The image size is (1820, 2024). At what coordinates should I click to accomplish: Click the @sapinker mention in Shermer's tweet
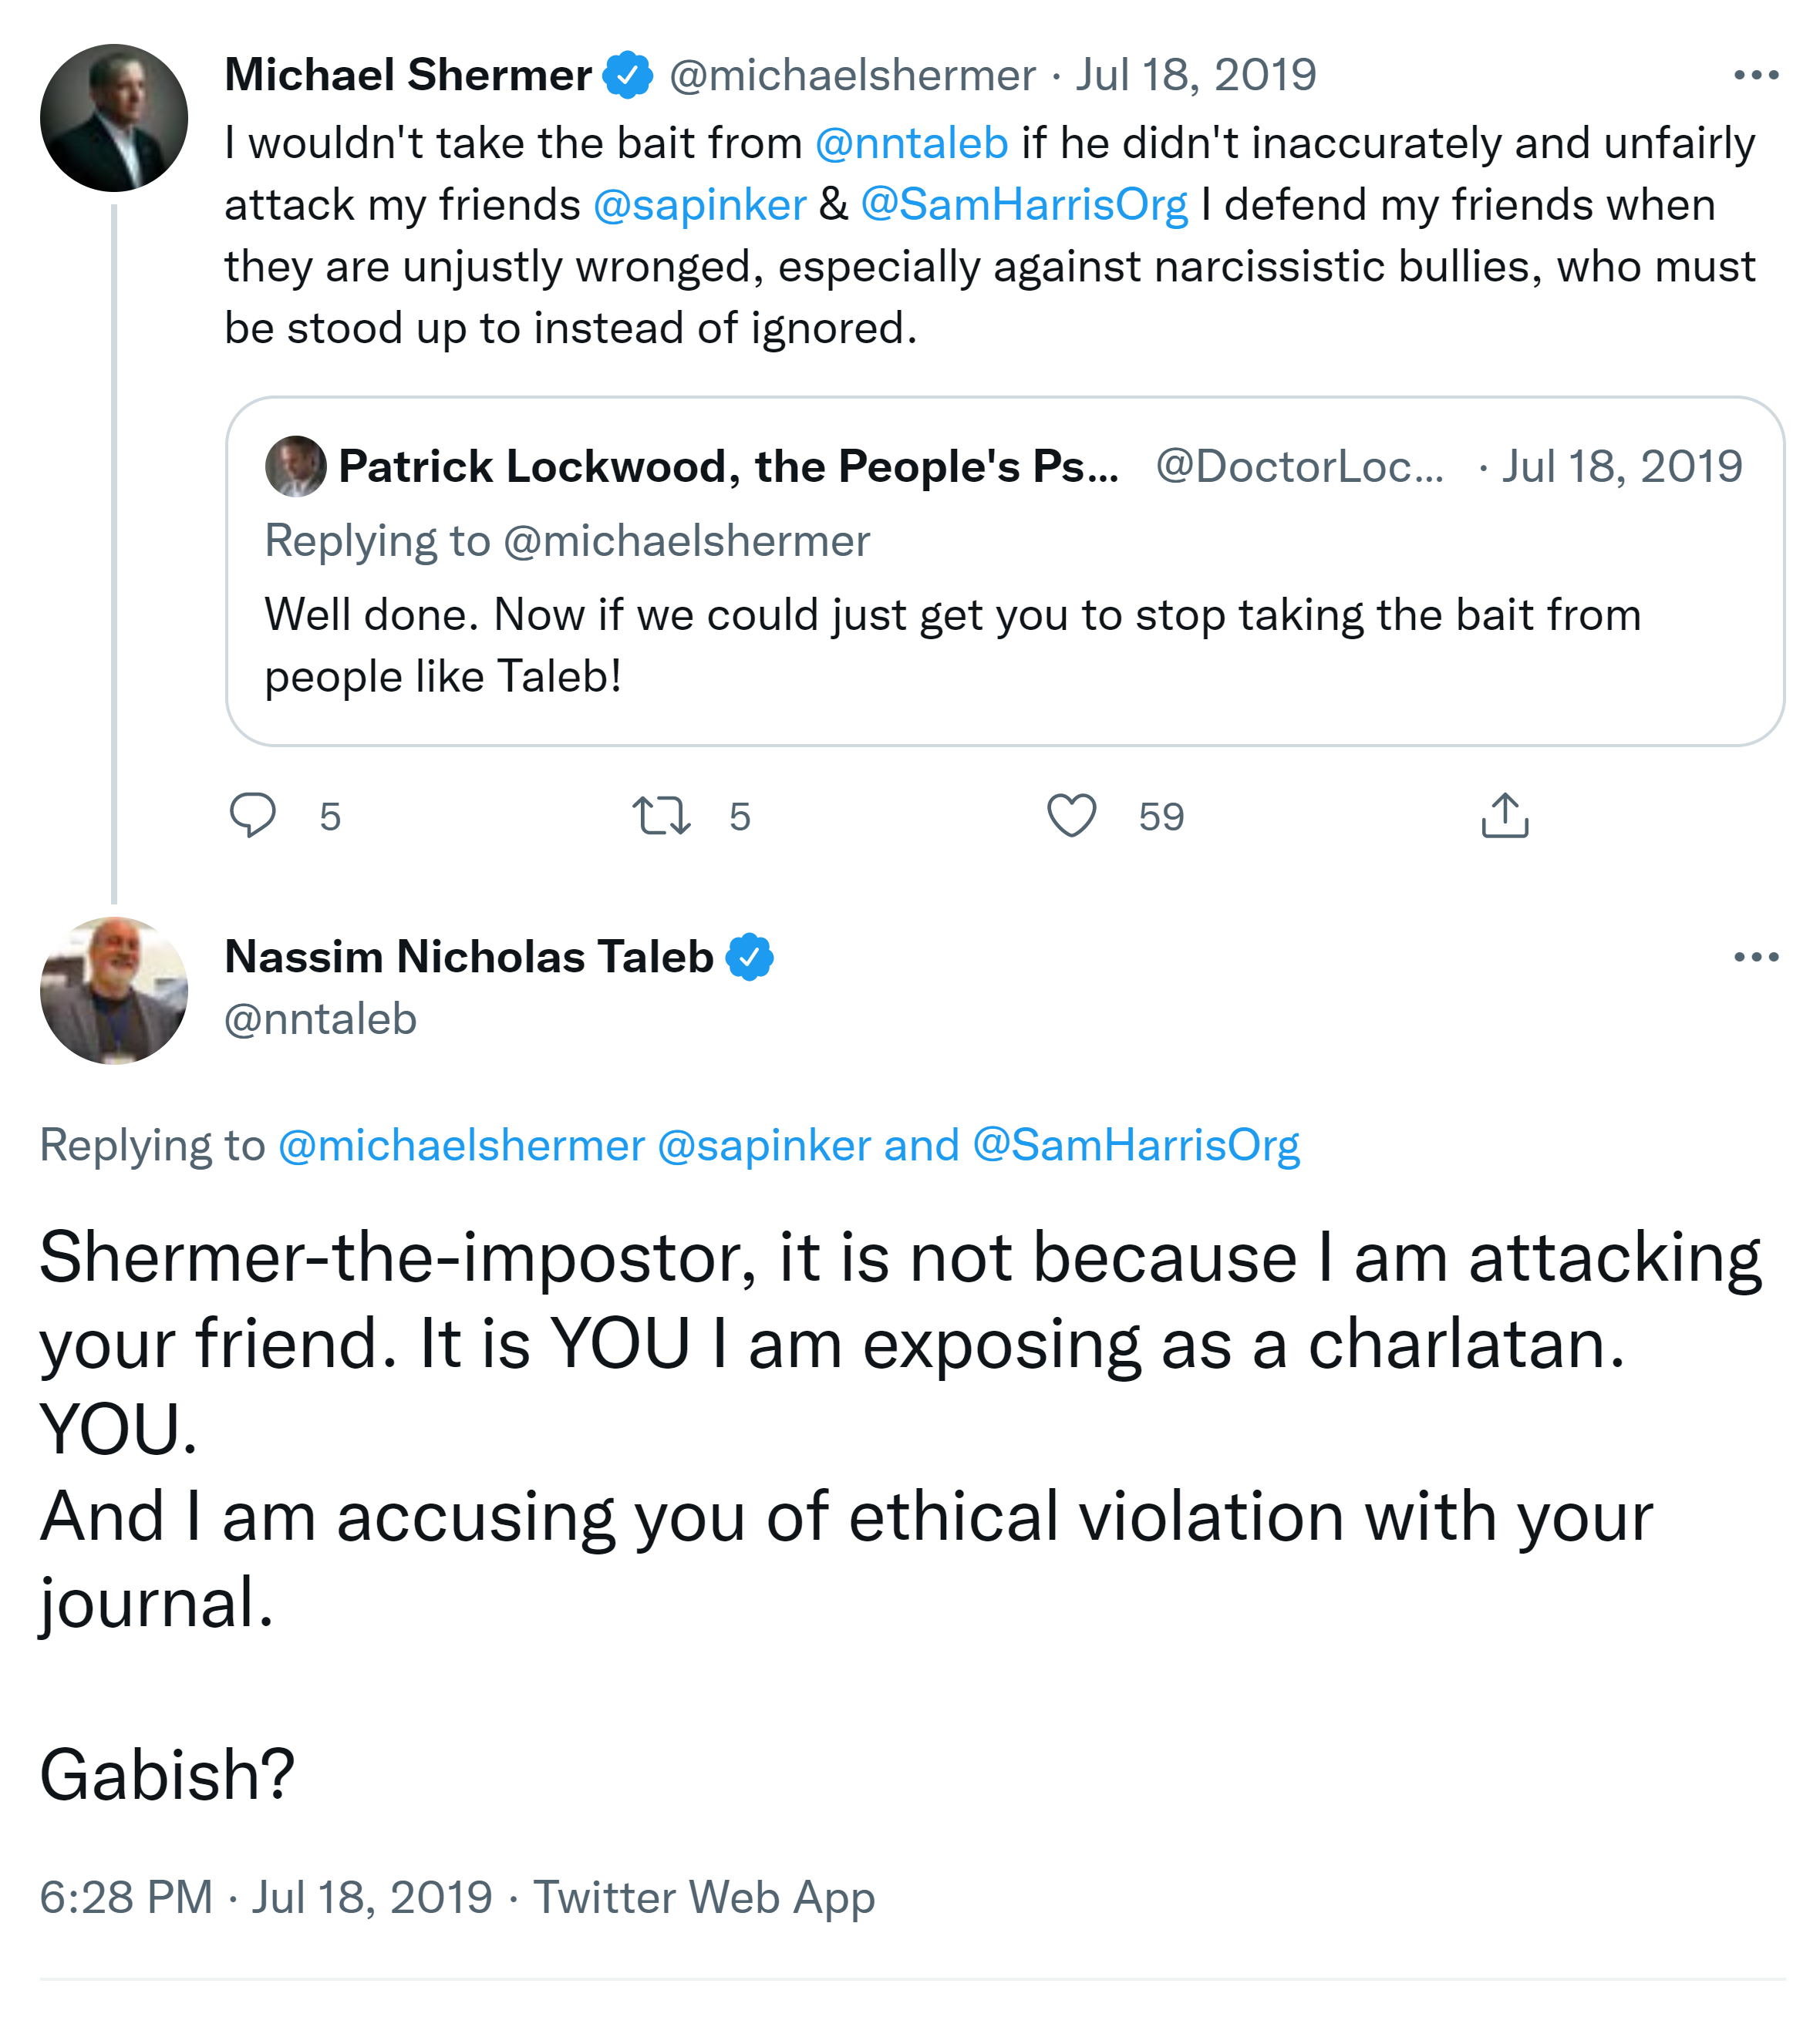[x=699, y=205]
